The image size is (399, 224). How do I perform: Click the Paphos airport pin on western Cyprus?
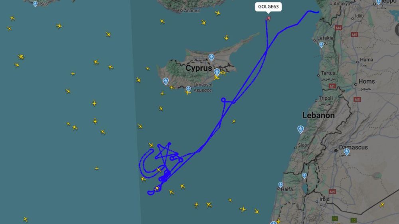[166, 81]
